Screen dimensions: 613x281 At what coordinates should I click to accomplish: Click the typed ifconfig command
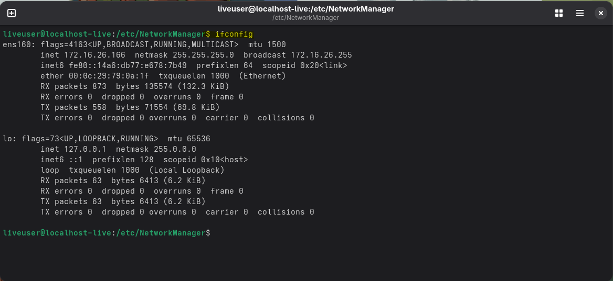pos(234,34)
